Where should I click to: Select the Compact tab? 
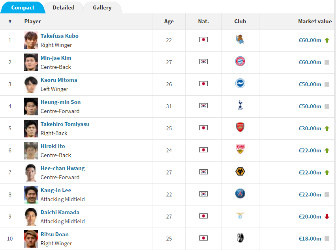tap(23, 7)
